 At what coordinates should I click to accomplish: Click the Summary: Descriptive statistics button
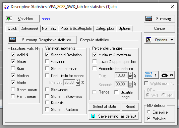43,40
